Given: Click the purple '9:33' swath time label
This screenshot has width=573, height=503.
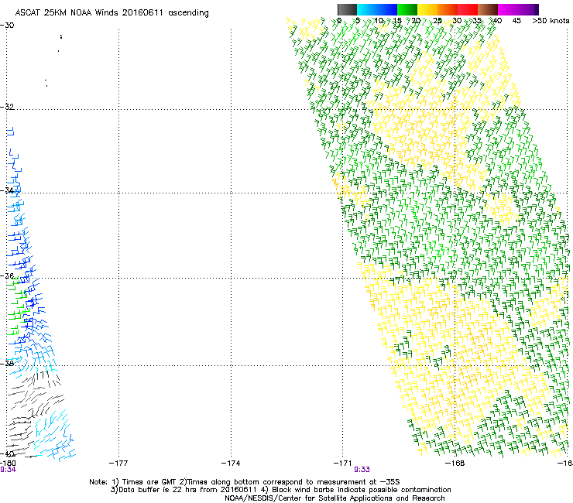Looking at the screenshot, I should click(x=362, y=470).
